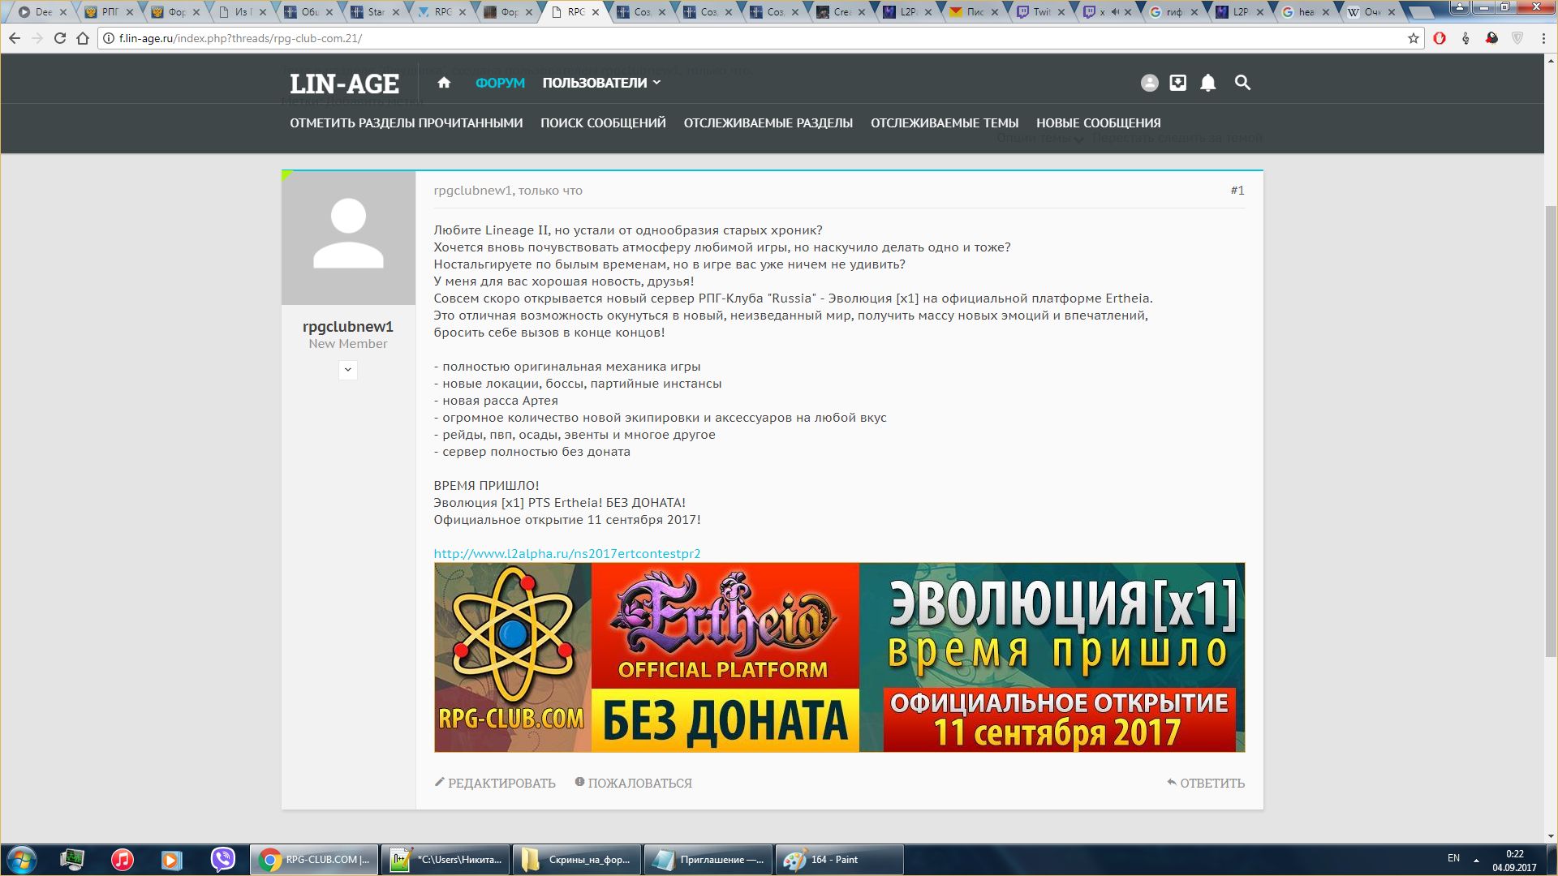Open the alerts bell icon
The height and width of the screenshot is (876, 1558).
1208,83
